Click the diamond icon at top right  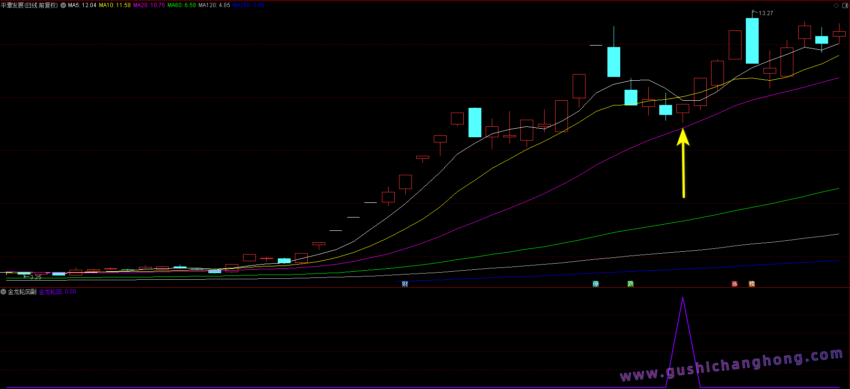tap(837, 5)
